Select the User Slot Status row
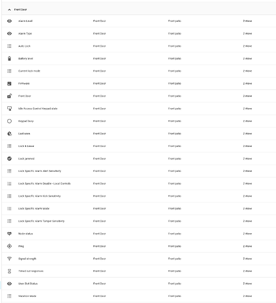Viewport: 276px width, 303px height. point(139,284)
